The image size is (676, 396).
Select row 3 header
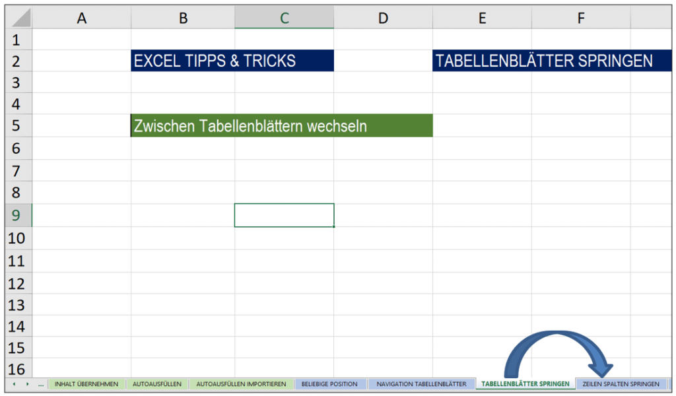click(18, 82)
